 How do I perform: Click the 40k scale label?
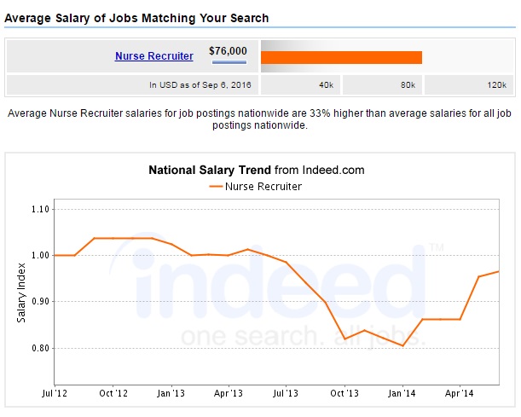click(x=326, y=85)
